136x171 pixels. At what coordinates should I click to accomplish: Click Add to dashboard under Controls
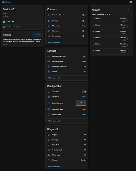(54, 42)
